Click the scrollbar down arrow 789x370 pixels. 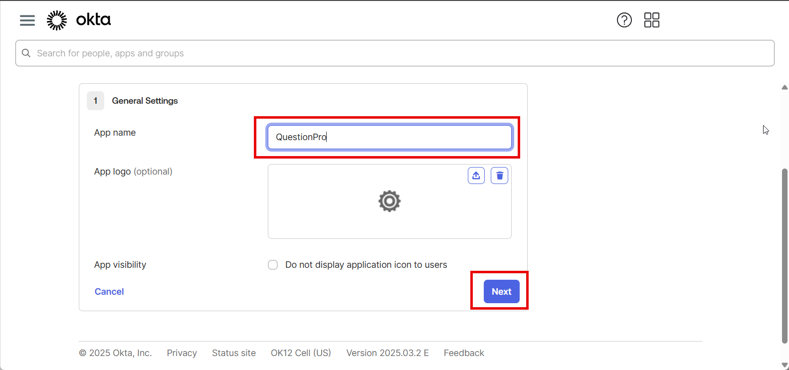tap(785, 366)
